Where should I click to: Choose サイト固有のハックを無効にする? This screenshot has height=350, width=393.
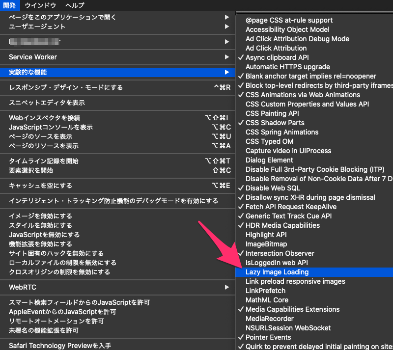(117, 253)
